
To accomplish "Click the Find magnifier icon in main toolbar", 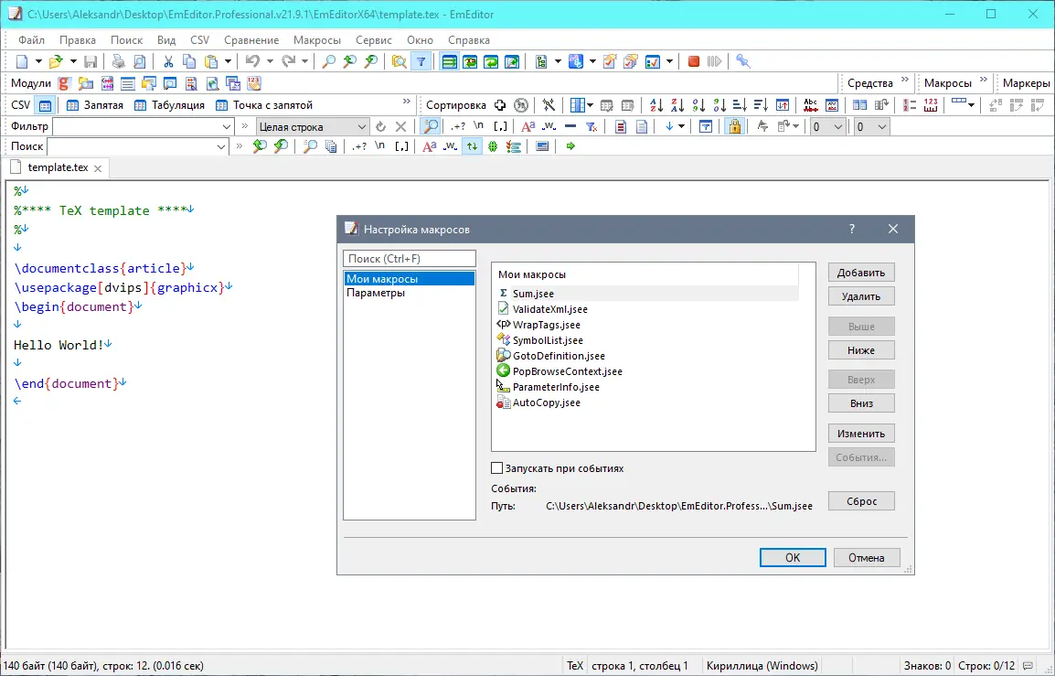I will click(328, 62).
